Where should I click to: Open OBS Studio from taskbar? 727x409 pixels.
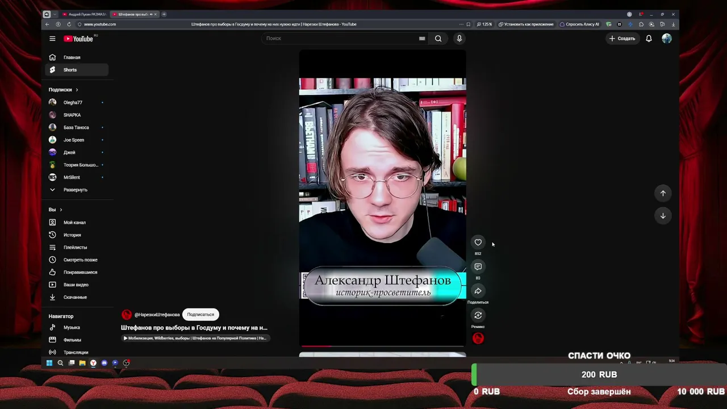(127, 363)
